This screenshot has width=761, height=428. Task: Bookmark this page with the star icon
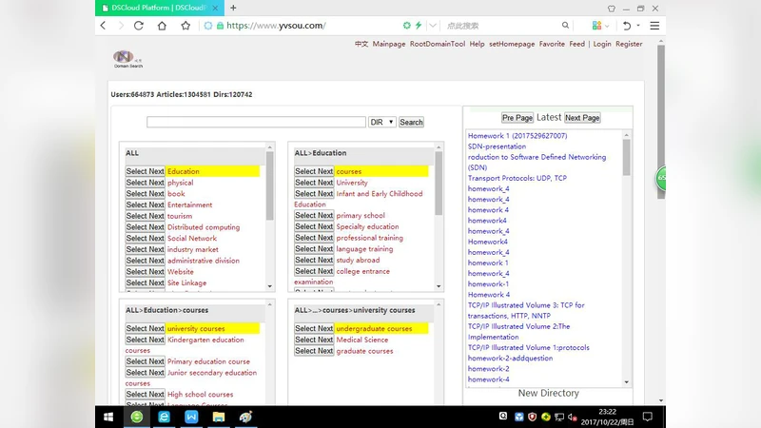tap(185, 26)
